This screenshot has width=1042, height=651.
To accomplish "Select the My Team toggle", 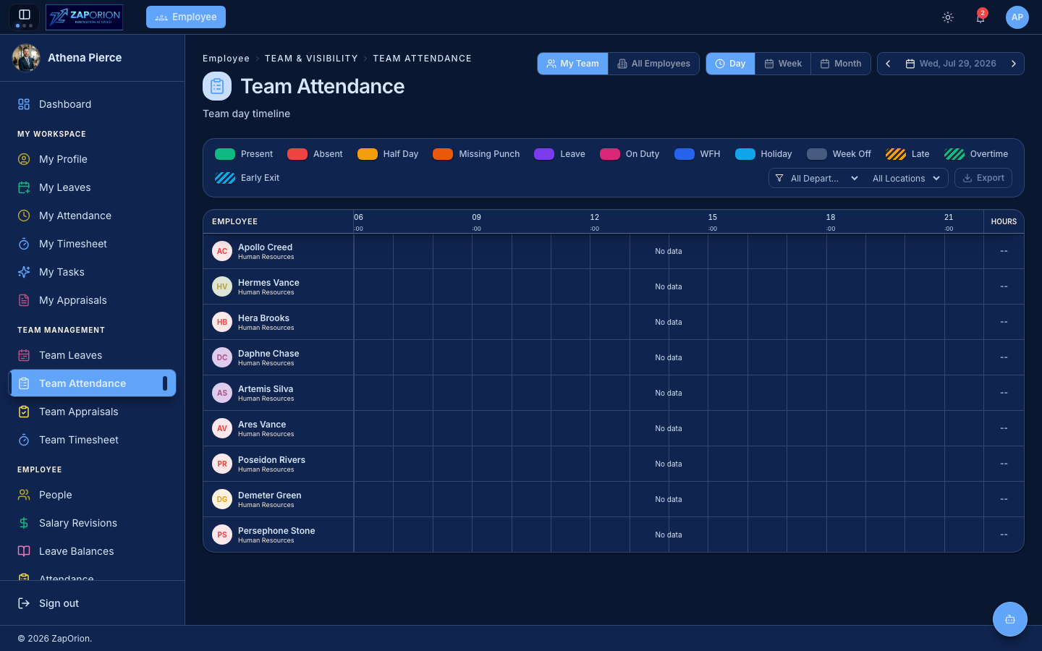I will coord(572,64).
